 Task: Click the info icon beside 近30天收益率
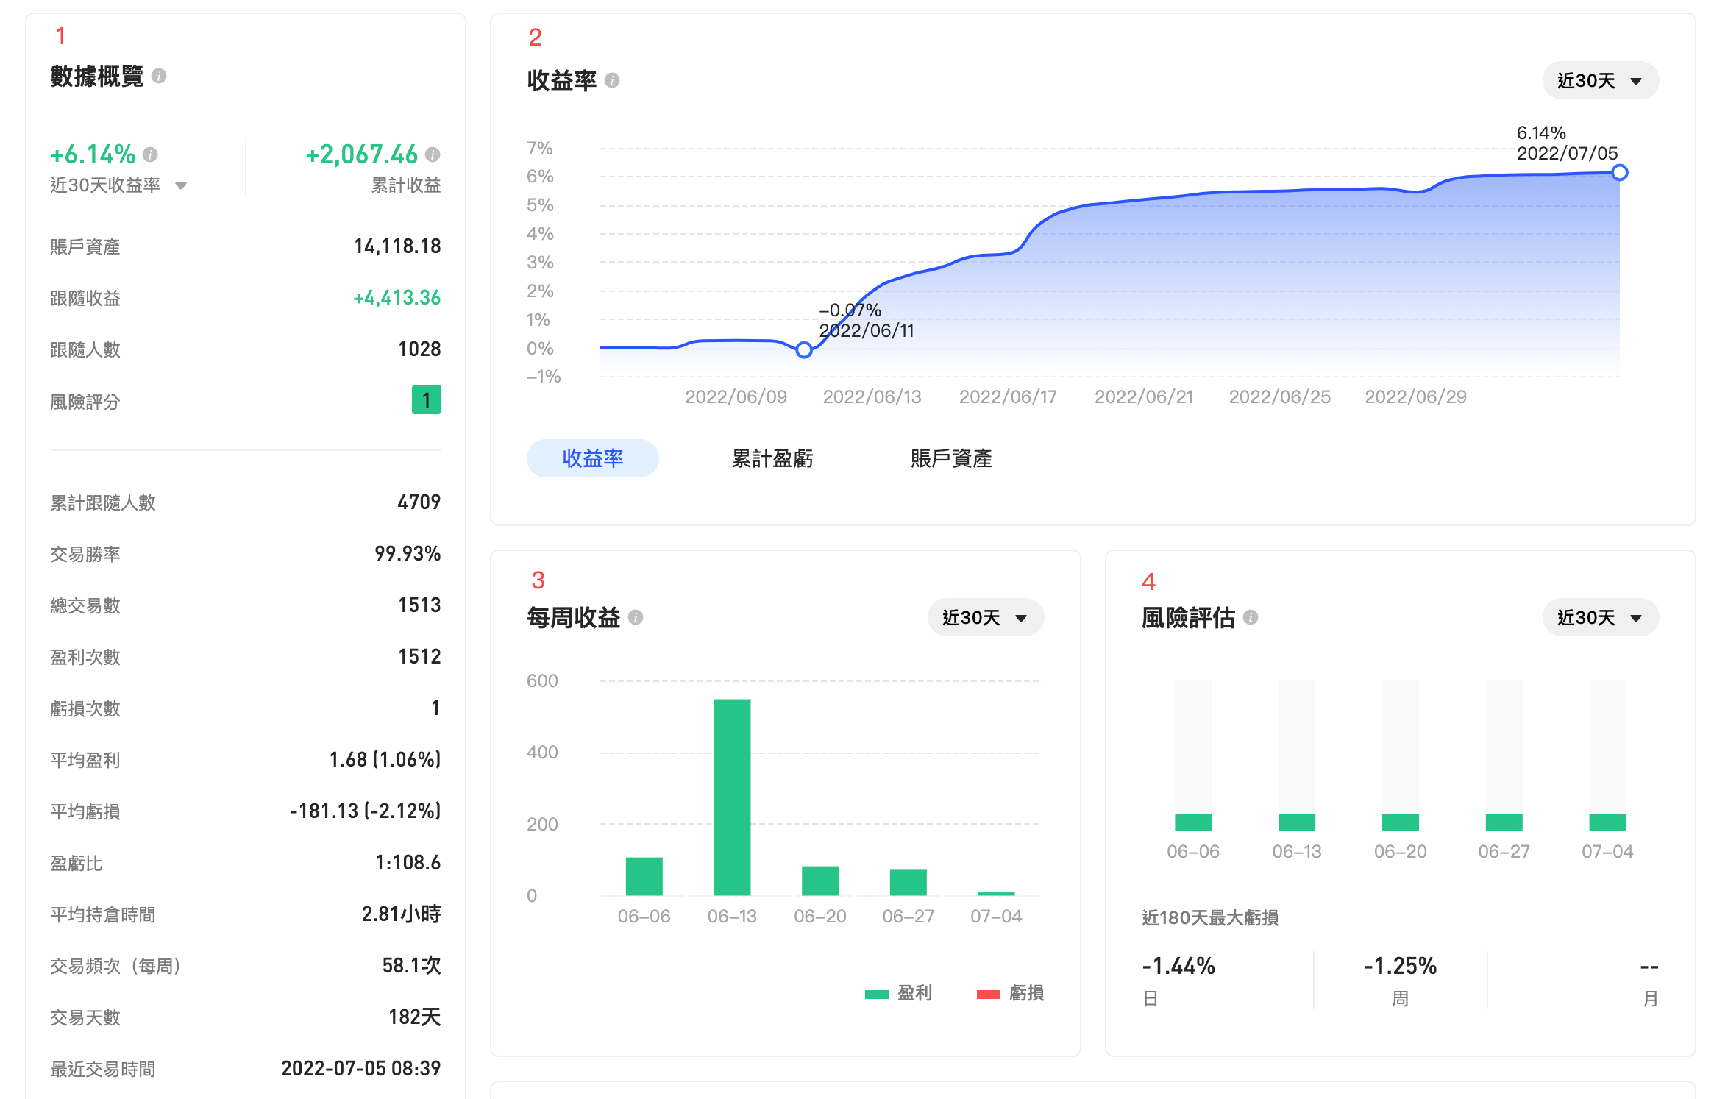pos(152,154)
